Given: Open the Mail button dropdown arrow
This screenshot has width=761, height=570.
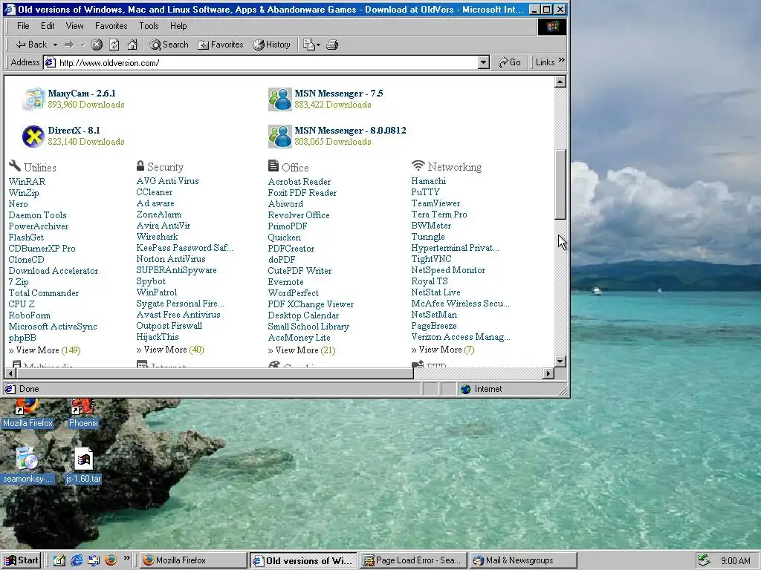Looking at the screenshot, I should coord(318,45).
